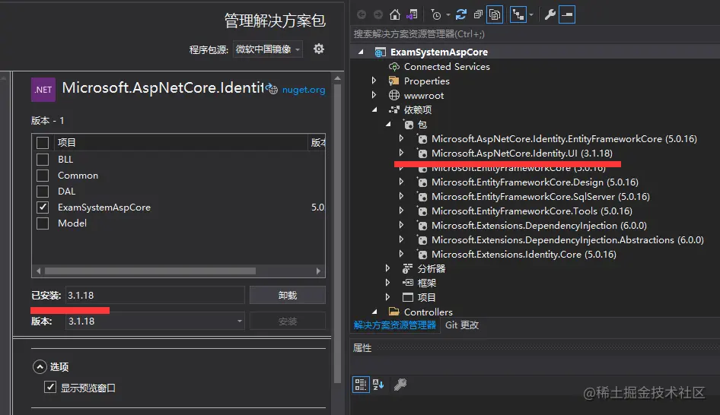The width and height of the screenshot is (720, 415).
Task: Expand Microsoft.AspNetCore.Identity.EntityFrameworkCore package
Action: 401,138
